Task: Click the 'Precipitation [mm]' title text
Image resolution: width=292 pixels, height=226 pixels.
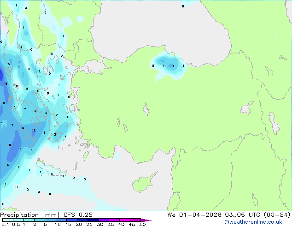Action: tap(30, 215)
